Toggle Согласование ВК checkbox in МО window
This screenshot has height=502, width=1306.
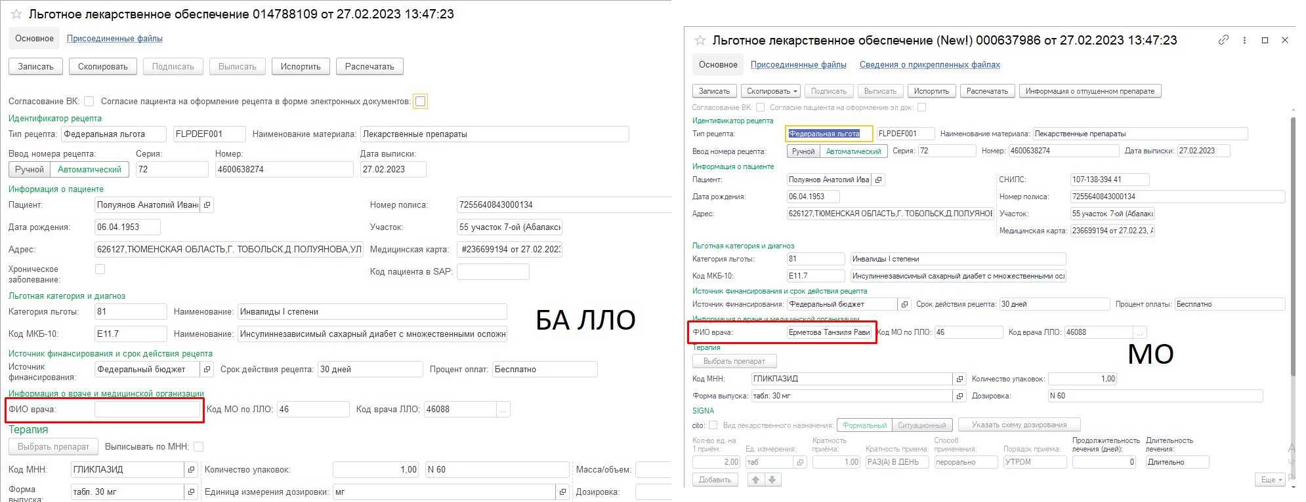point(761,107)
